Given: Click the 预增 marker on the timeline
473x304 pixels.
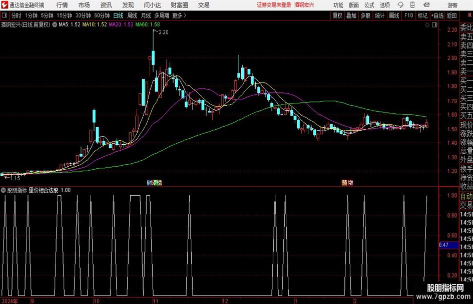Looking at the screenshot, I should [347, 183].
